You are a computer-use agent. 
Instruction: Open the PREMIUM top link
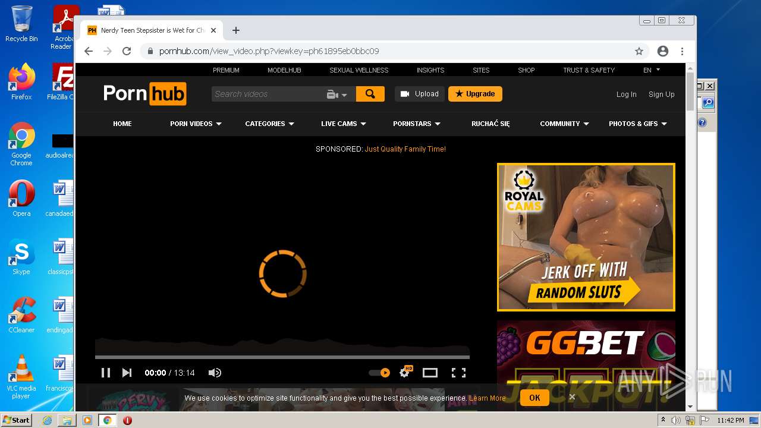pos(226,70)
